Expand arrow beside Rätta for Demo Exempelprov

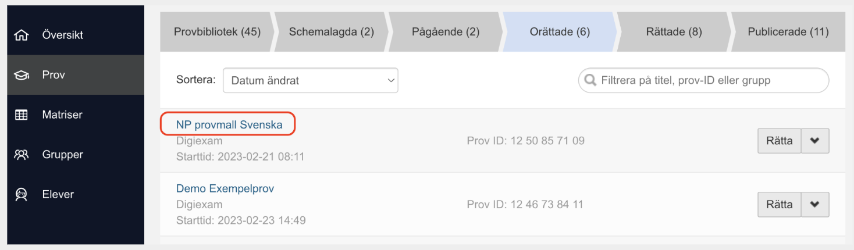click(x=814, y=204)
